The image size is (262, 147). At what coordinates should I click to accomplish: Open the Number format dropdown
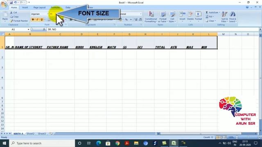point(141,14)
